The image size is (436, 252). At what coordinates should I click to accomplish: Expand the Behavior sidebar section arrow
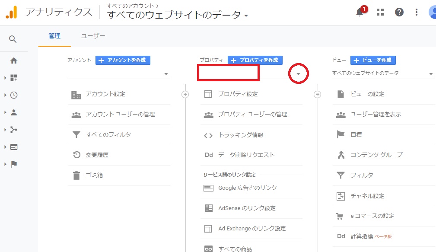coord(5,147)
